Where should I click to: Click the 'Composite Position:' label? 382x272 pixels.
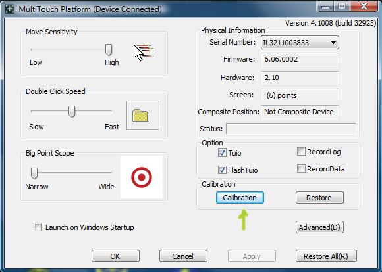point(229,112)
